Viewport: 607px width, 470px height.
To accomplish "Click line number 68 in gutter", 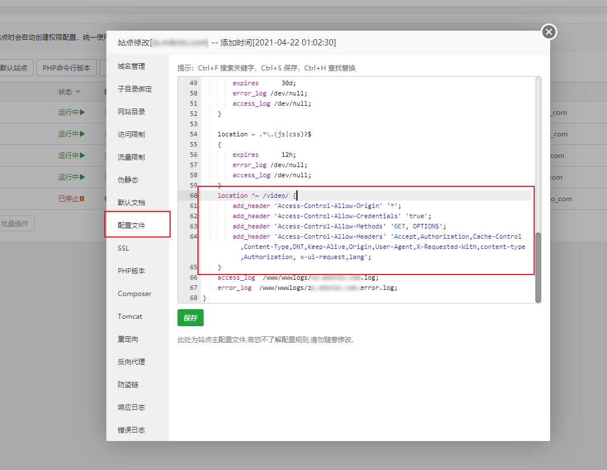I will pyautogui.click(x=193, y=298).
